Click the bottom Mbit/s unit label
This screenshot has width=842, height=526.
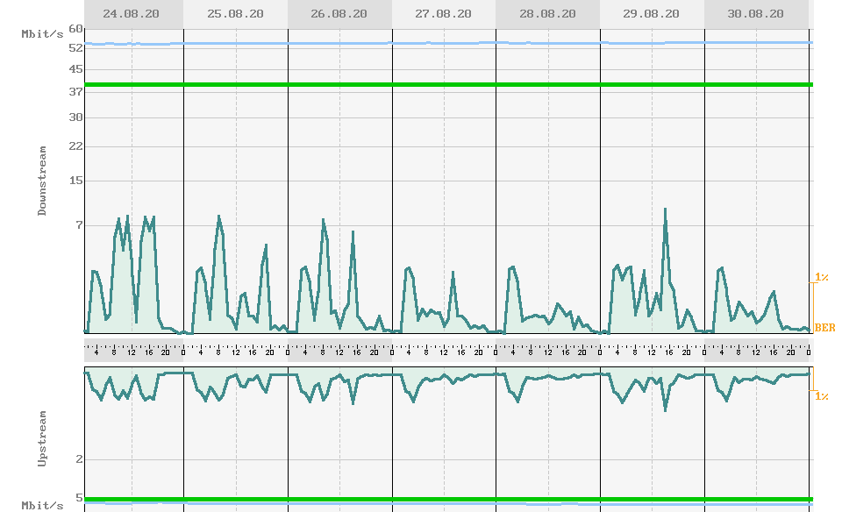click(43, 506)
